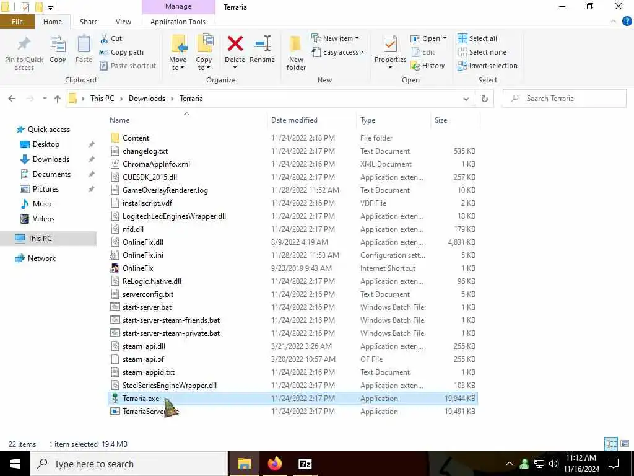Switch to details view layout icon
Screen dimensions: 634x476
[611, 444]
